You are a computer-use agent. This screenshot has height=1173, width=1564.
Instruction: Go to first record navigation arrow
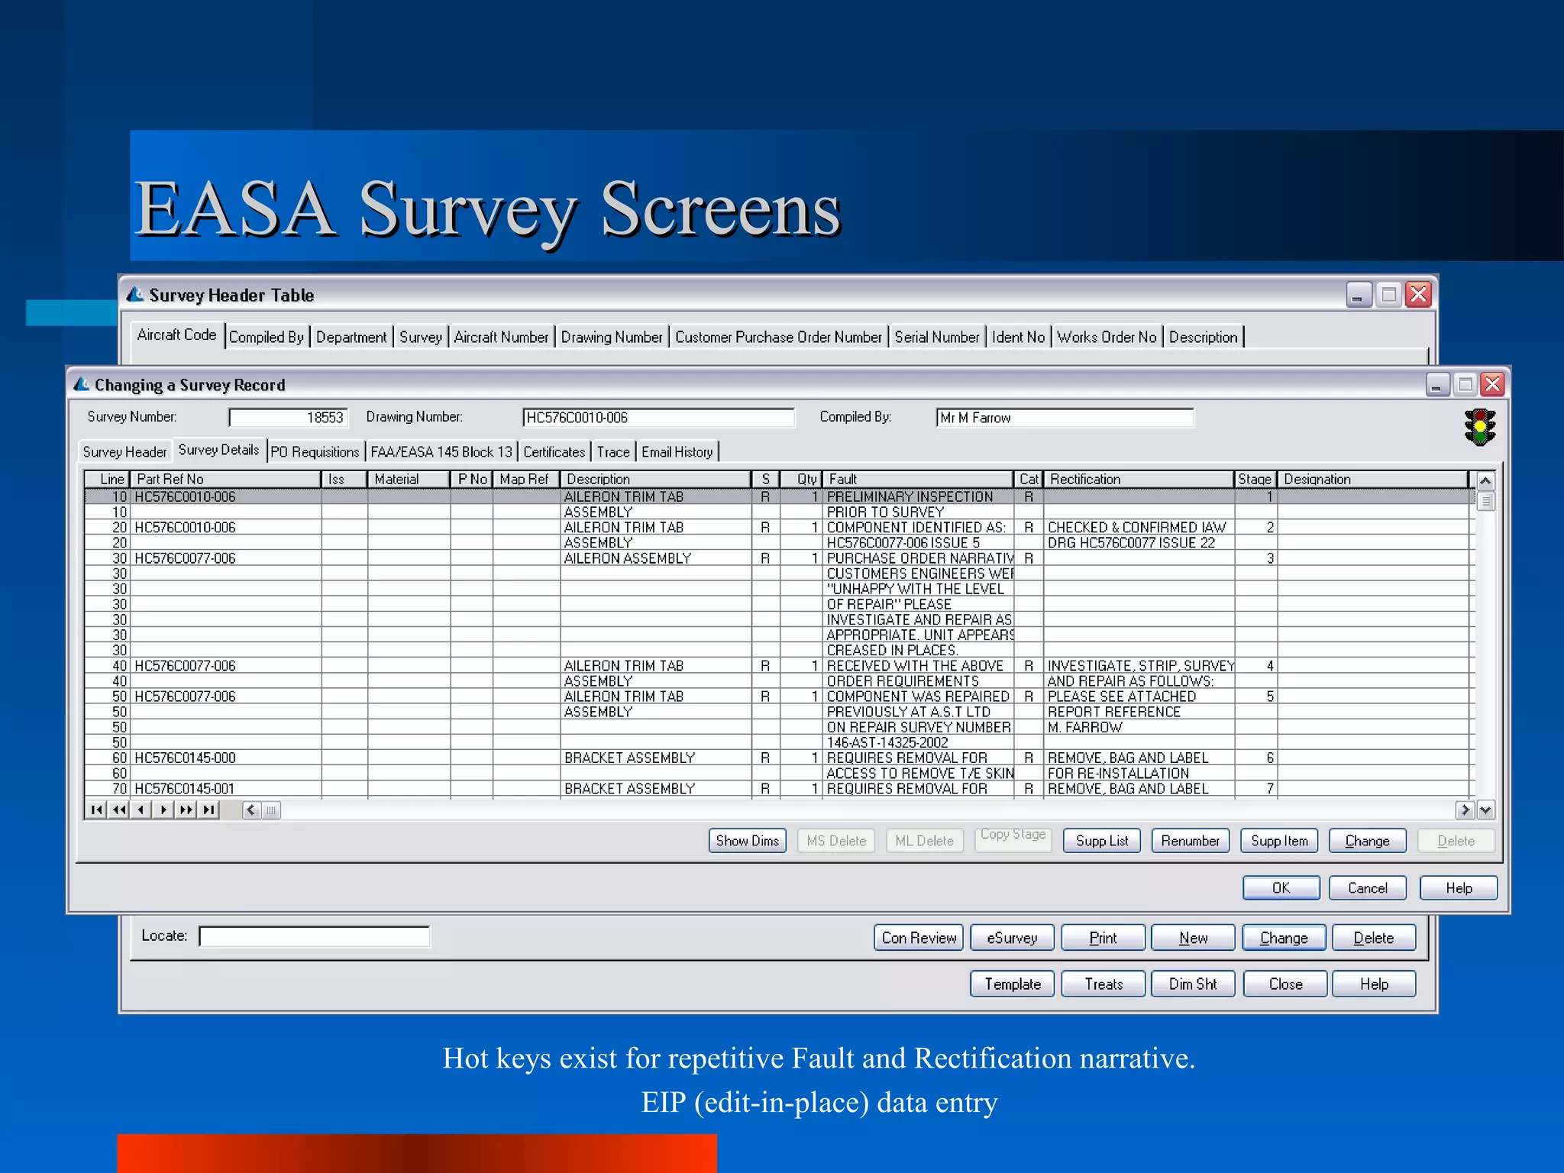[96, 809]
